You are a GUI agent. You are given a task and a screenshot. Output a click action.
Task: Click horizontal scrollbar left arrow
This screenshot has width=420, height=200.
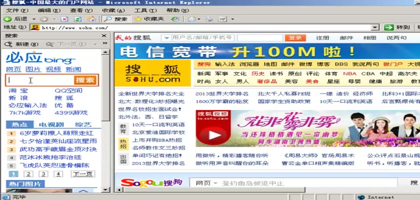pyautogui.click(x=118, y=190)
